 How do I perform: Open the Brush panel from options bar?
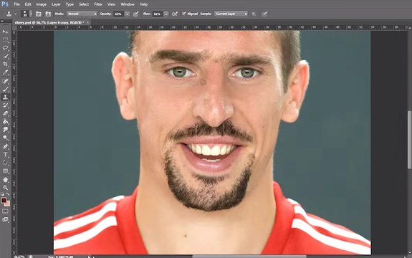click(x=39, y=14)
